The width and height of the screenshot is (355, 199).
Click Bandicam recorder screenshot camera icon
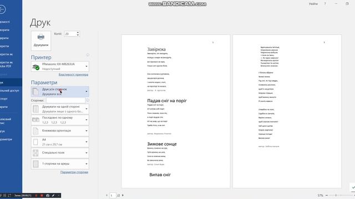pos(48,195)
